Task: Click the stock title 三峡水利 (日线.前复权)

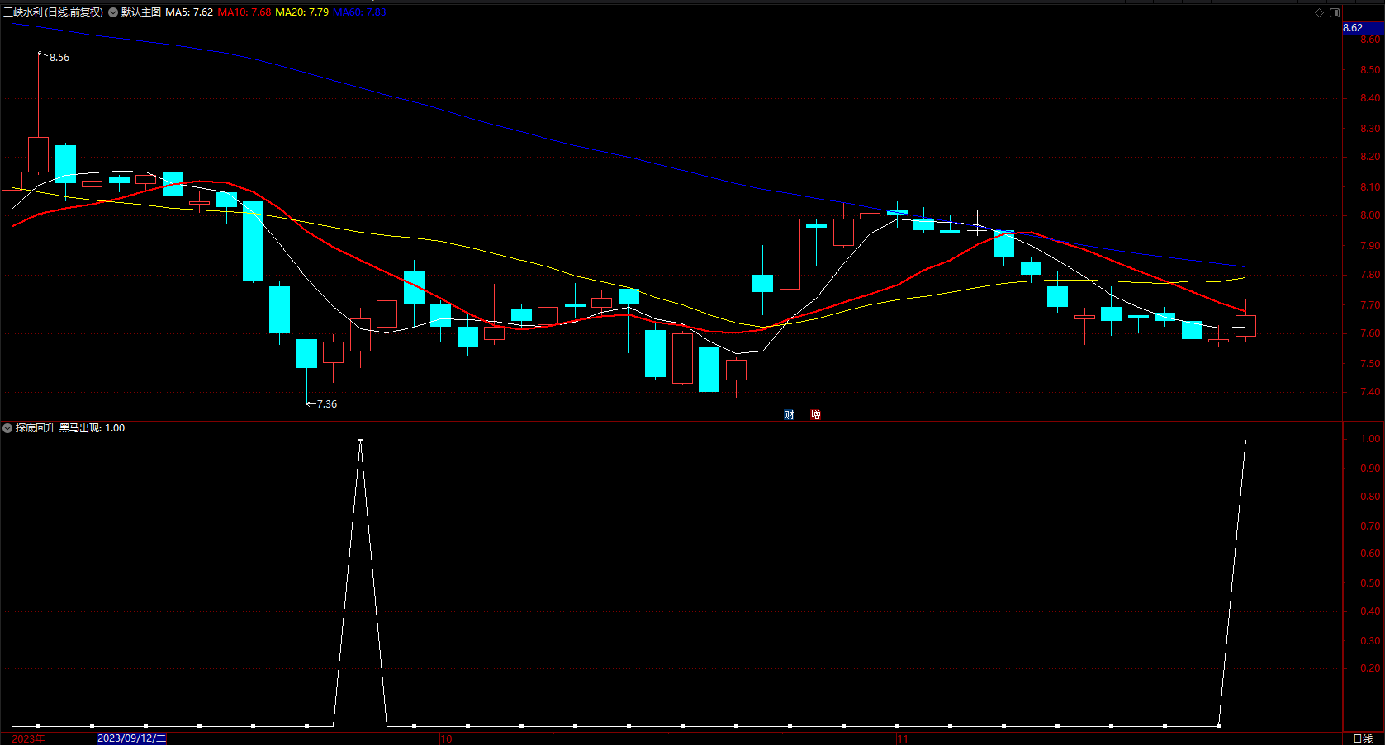Action: (x=54, y=12)
